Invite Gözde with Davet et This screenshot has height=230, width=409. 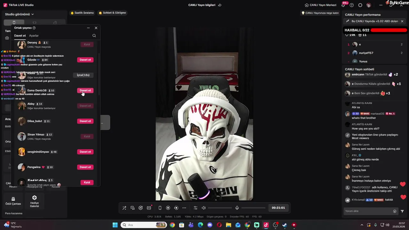(85, 60)
